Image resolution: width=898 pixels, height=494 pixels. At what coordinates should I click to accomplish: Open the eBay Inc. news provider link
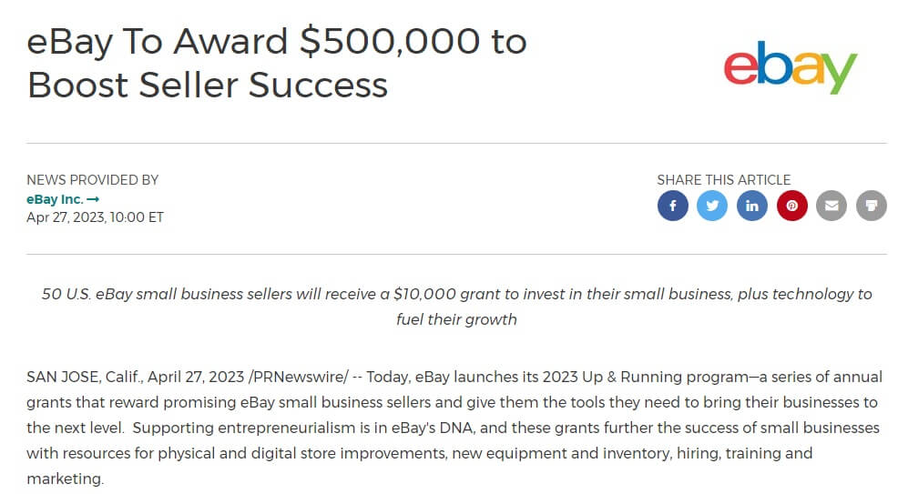tap(56, 199)
